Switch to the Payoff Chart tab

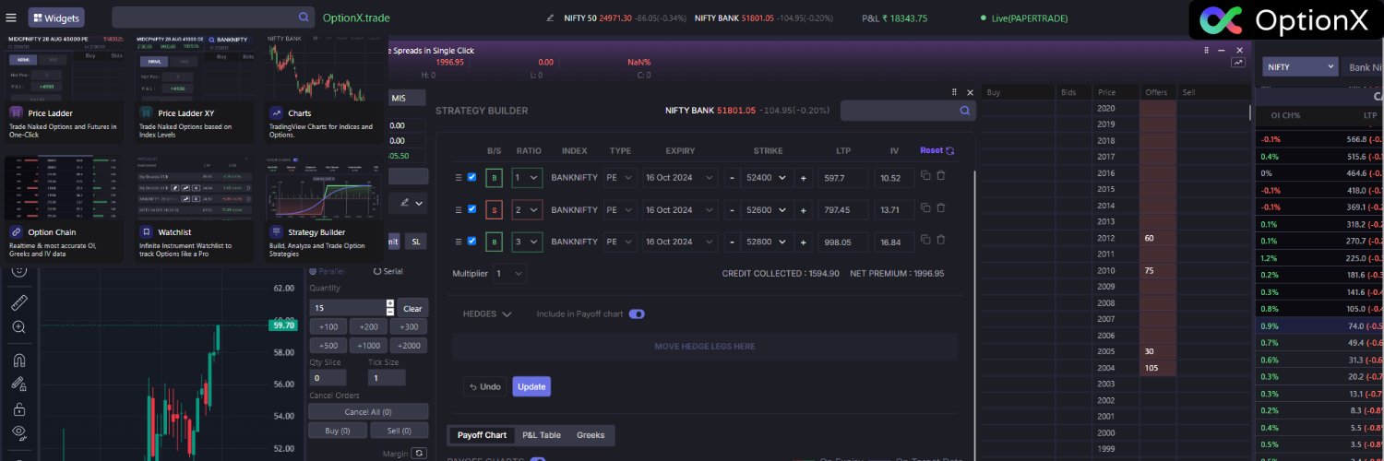point(482,435)
